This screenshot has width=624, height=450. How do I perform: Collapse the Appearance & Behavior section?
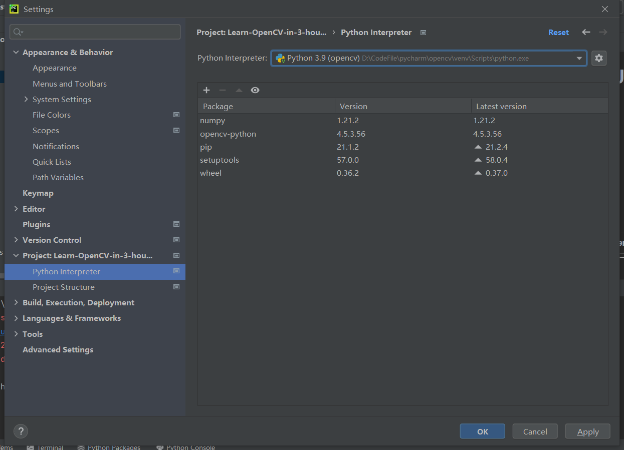point(16,52)
